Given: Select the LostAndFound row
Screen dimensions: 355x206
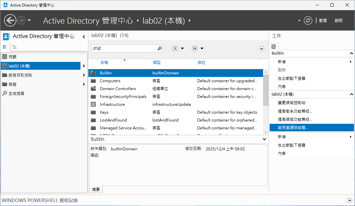Looking at the screenshot, I should click(176, 120).
